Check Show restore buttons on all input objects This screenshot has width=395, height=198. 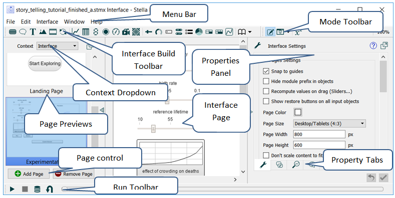tap(266, 101)
